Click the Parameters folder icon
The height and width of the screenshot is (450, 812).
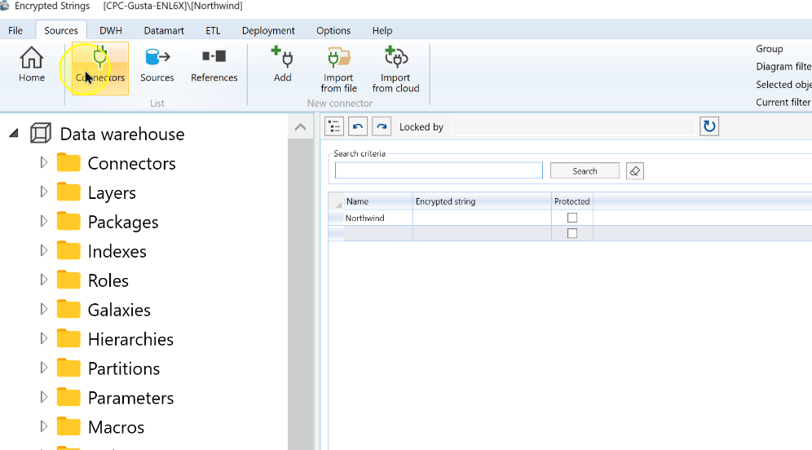(68, 397)
